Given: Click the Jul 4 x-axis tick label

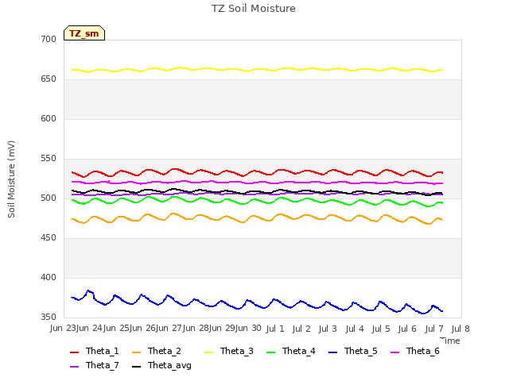Looking at the screenshot, I should coord(355,329).
